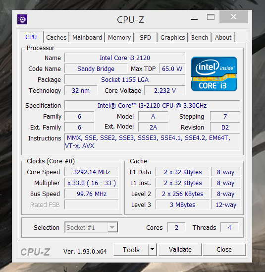The height and width of the screenshot is (272, 265).
Task: Click the CPU-Z app icon in title bar
Action: [x=22, y=19]
